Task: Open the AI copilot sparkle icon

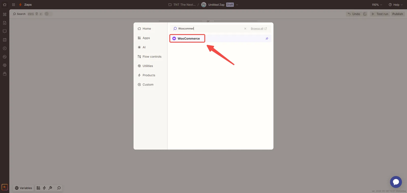Action: coord(5,187)
